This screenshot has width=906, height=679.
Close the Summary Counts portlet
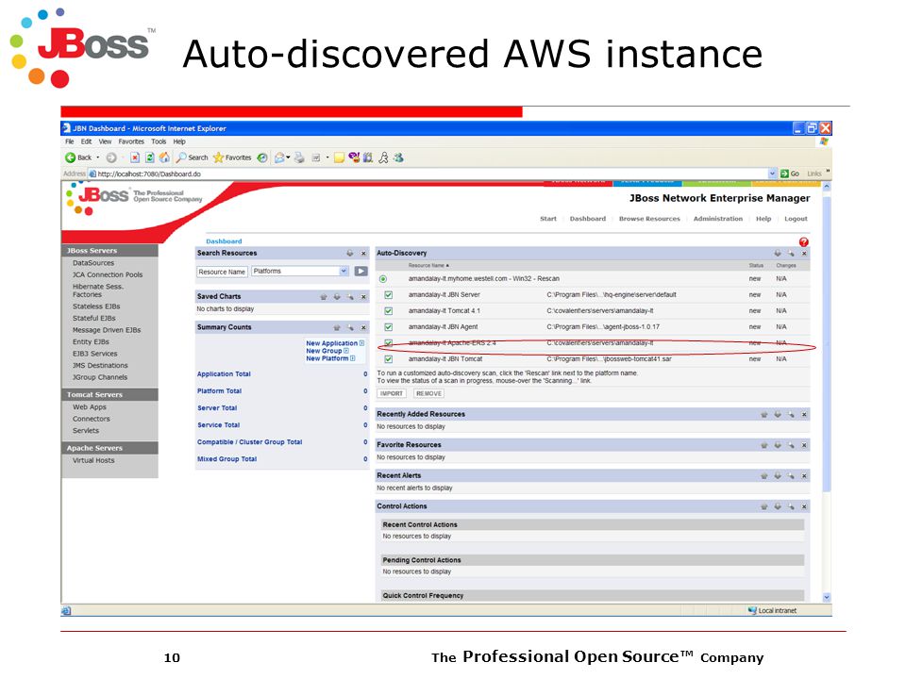click(x=363, y=327)
